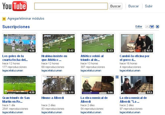Image resolution: width=165 pixels, height=115 pixels.
Task: Open the Suscripciones heading link
Action: pos(16,27)
